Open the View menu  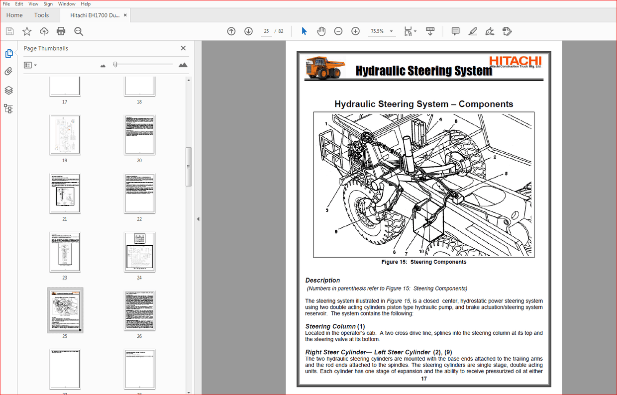coord(33,3)
